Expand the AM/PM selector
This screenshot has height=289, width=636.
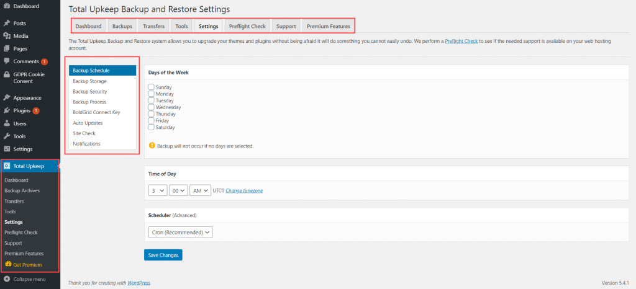tap(200, 190)
